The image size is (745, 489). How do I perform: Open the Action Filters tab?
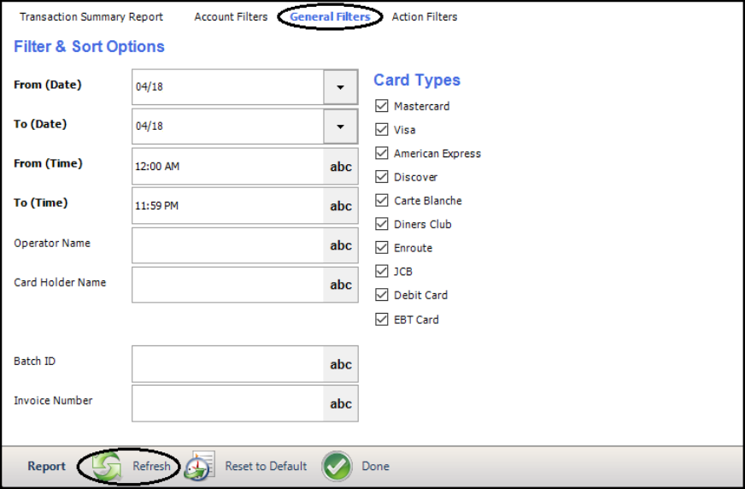425,16
